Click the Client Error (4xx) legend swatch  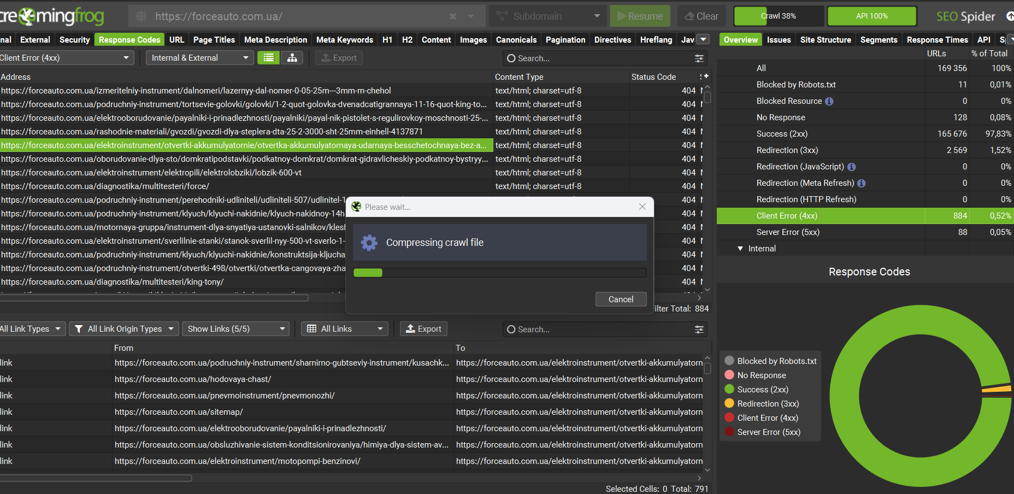coord(729,417)
